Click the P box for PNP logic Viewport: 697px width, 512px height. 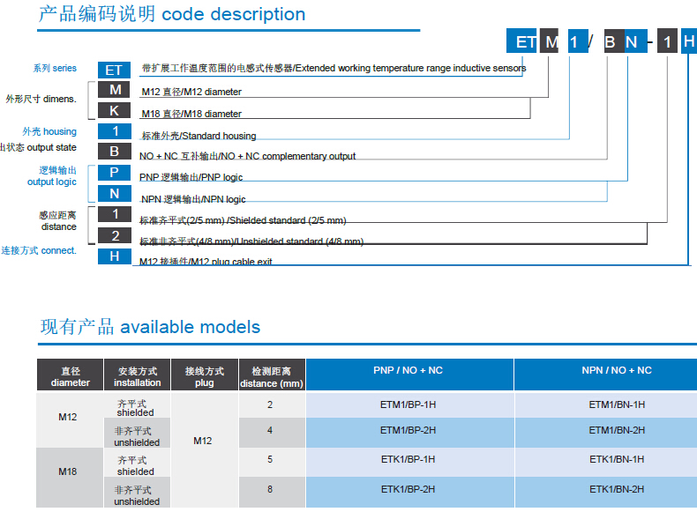pyautogui.click(x=114, y=173)
